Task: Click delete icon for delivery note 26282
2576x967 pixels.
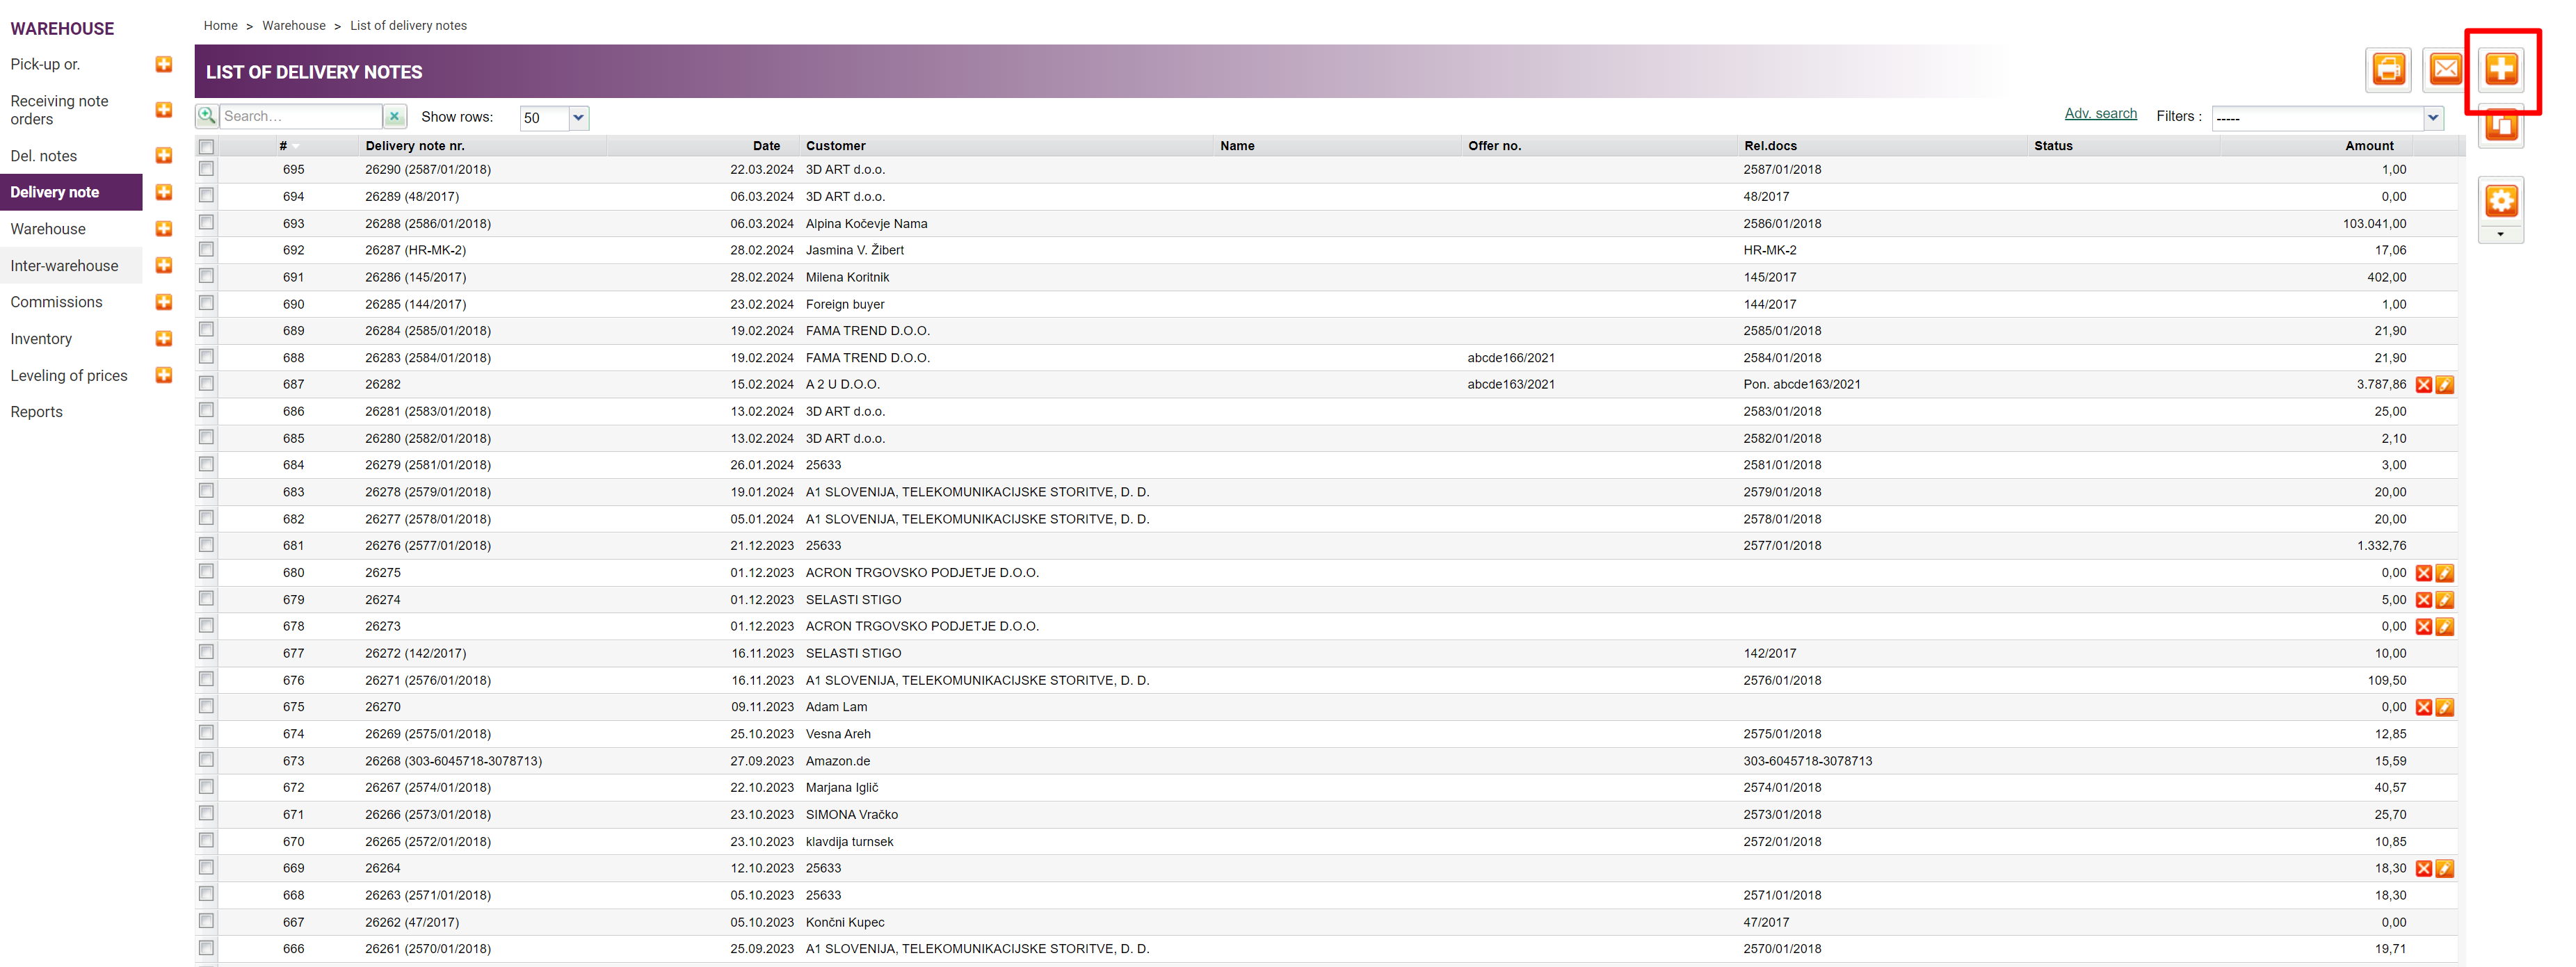Action: pos(2423,385)
